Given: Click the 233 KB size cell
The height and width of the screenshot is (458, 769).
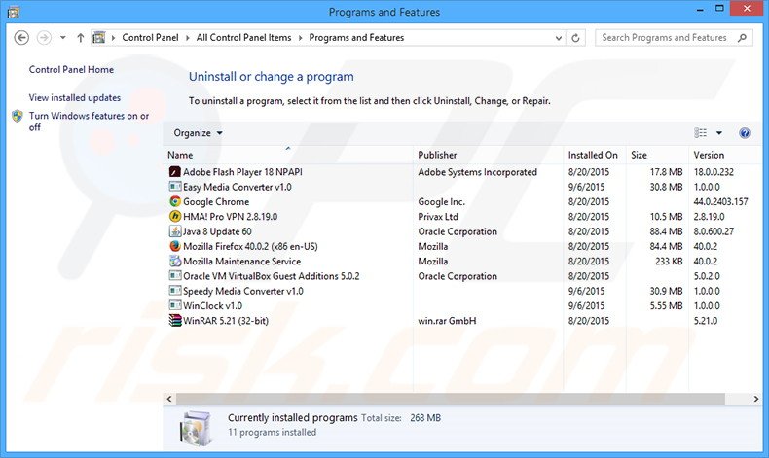Looking at the screenshot, I should click(669, 261).
